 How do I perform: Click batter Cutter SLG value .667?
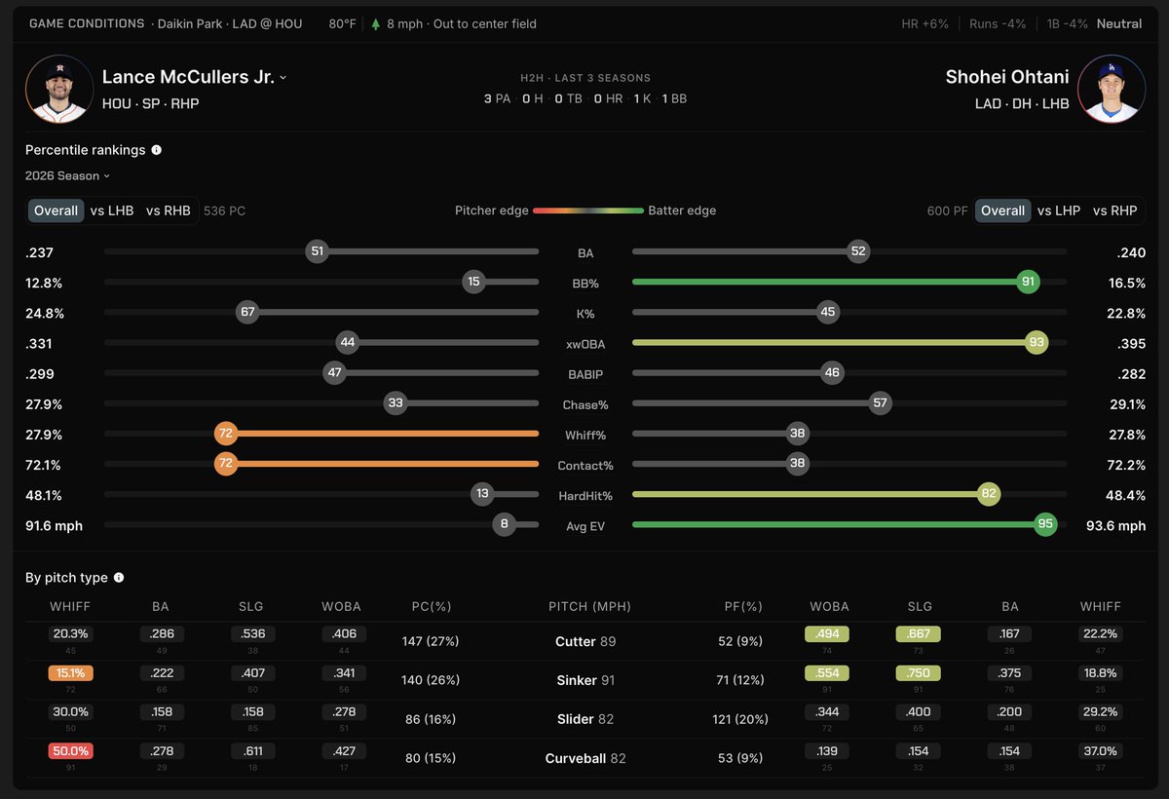click(x=918, y=633)
